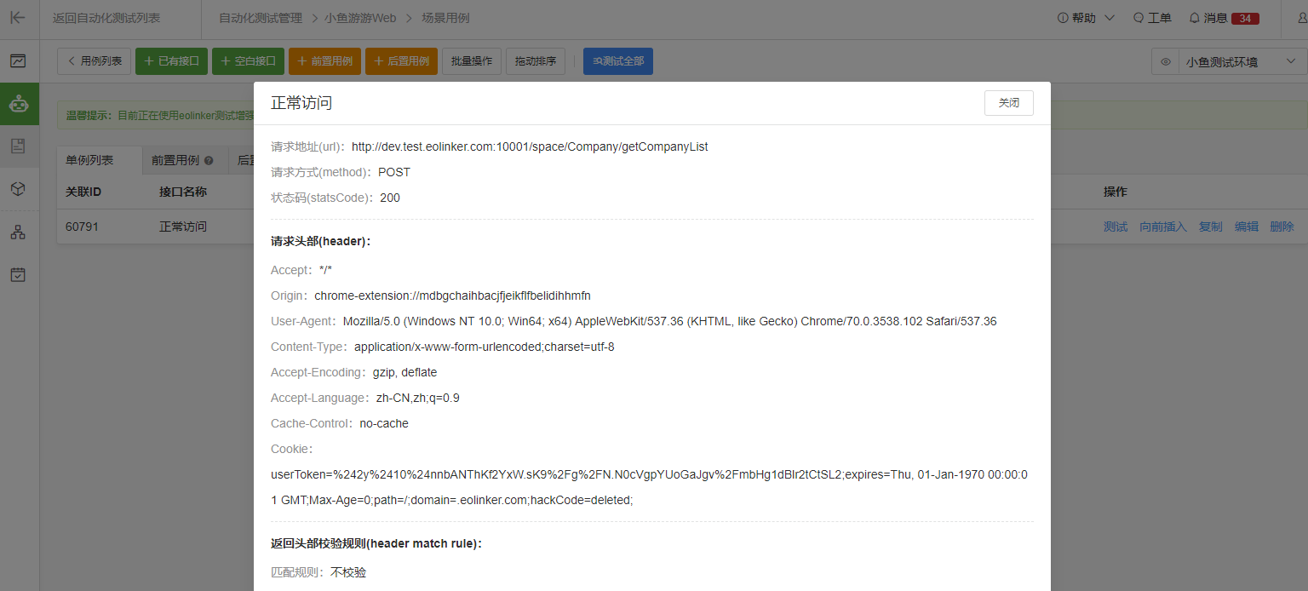The height and width of the screenshot is (591, 1308).
Task: Open the hierarchy tree icon in sidebar
Action: pos(18,232)
